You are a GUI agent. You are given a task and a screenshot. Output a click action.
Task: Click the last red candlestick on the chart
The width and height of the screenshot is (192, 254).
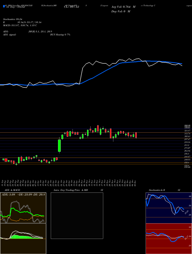click(x=136, y=135)
